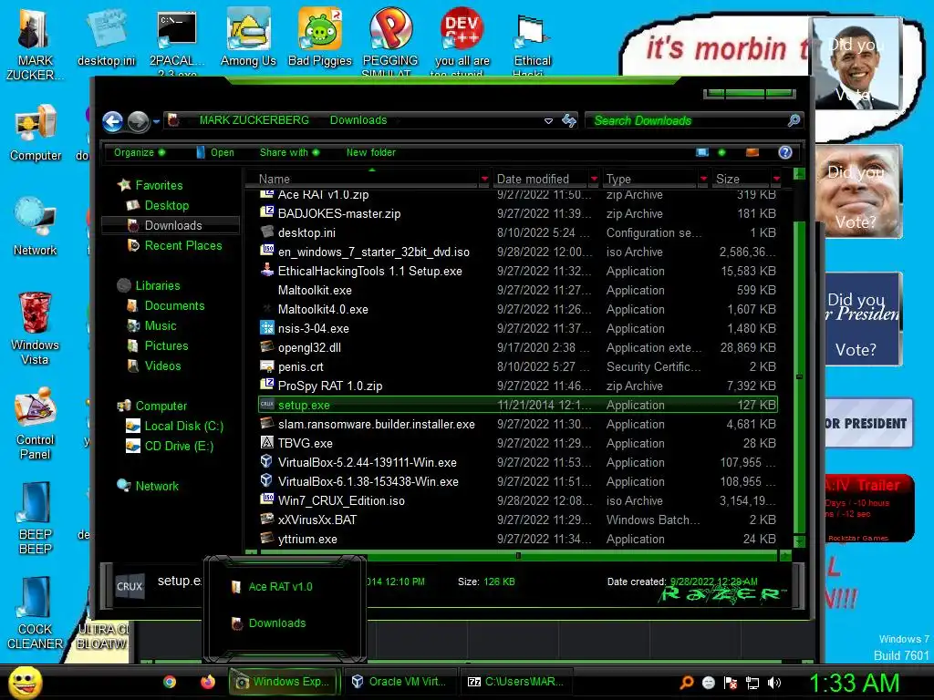The height and width of the screenshot is (700, 934).
Task: Open the MARK ZUCKER folder desktop icon
Action: pyautogui.click(x=35, y=45)
